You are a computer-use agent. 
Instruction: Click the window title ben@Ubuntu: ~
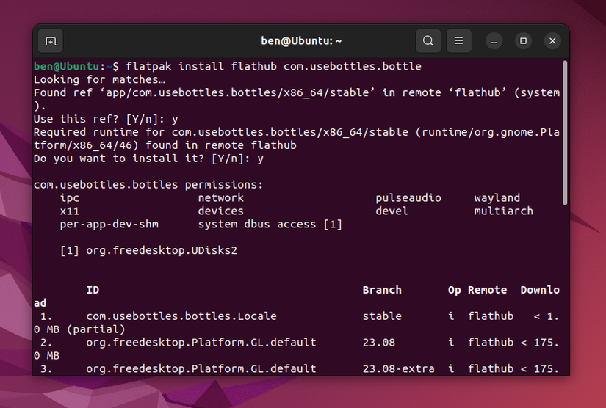301,41
